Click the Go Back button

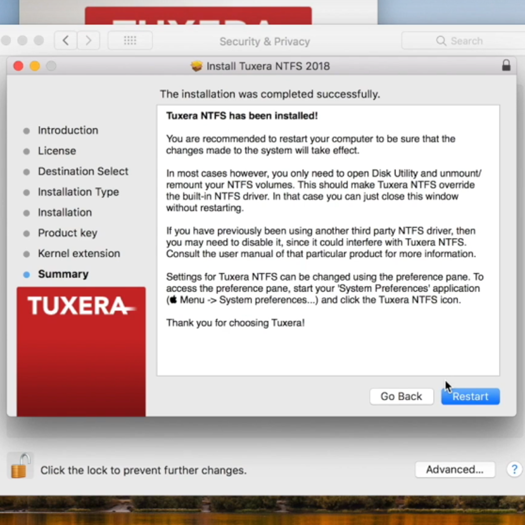pyautogui.click(x=401, y=396)
